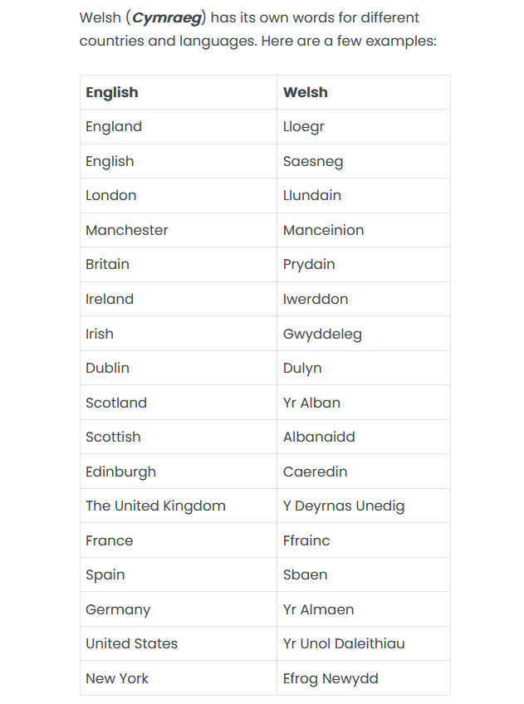Click the Welsh word Ffrainc

point(306,540)
